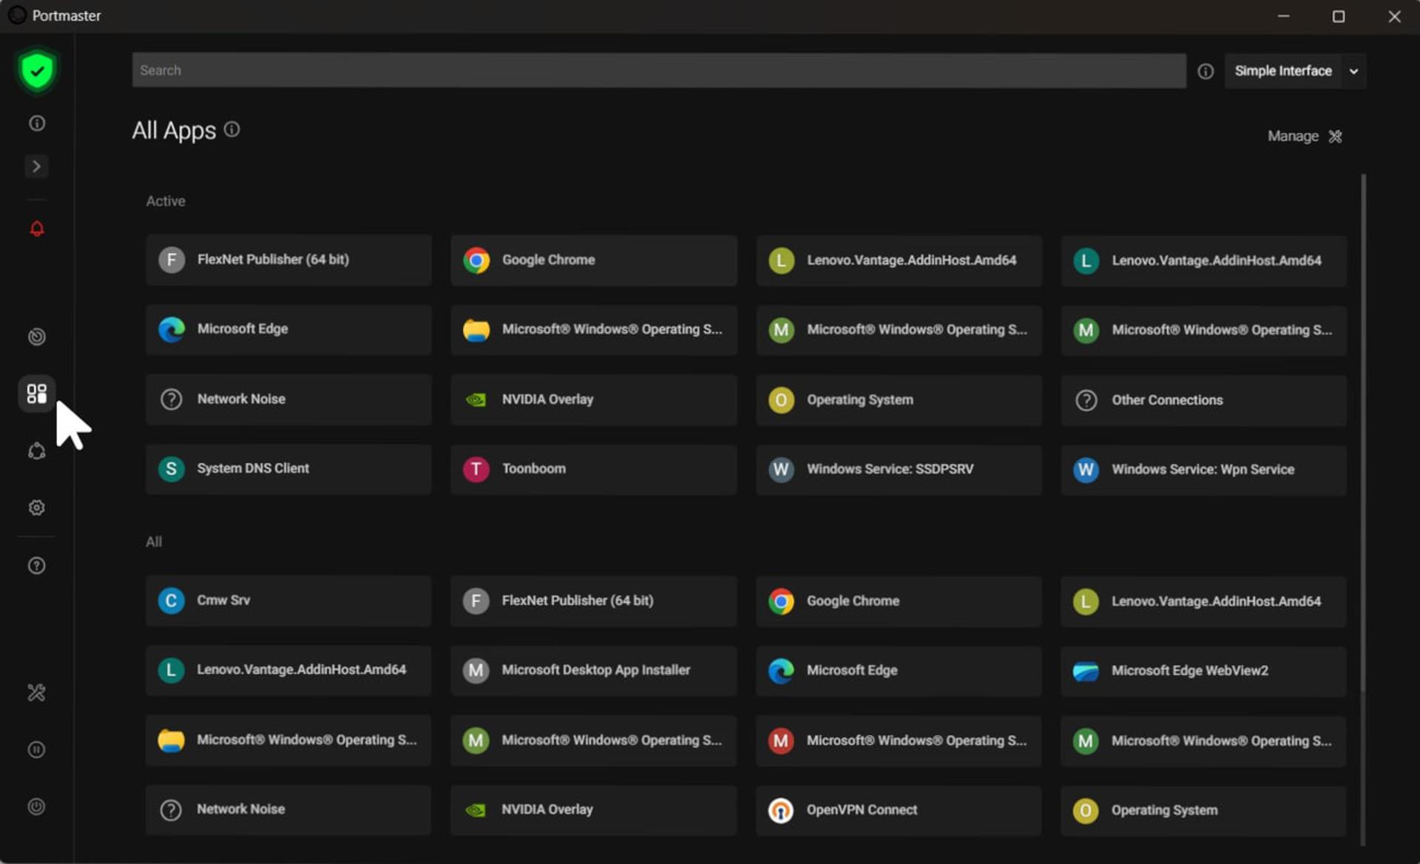Open Windows Service: Wpn Service entry

coord(1203,470)
